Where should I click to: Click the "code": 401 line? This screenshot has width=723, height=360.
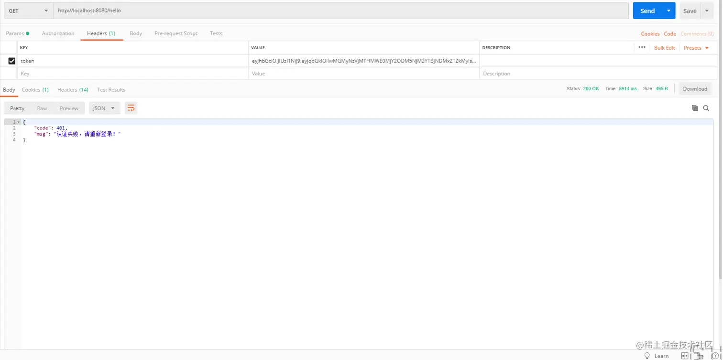tap(51, 128)
